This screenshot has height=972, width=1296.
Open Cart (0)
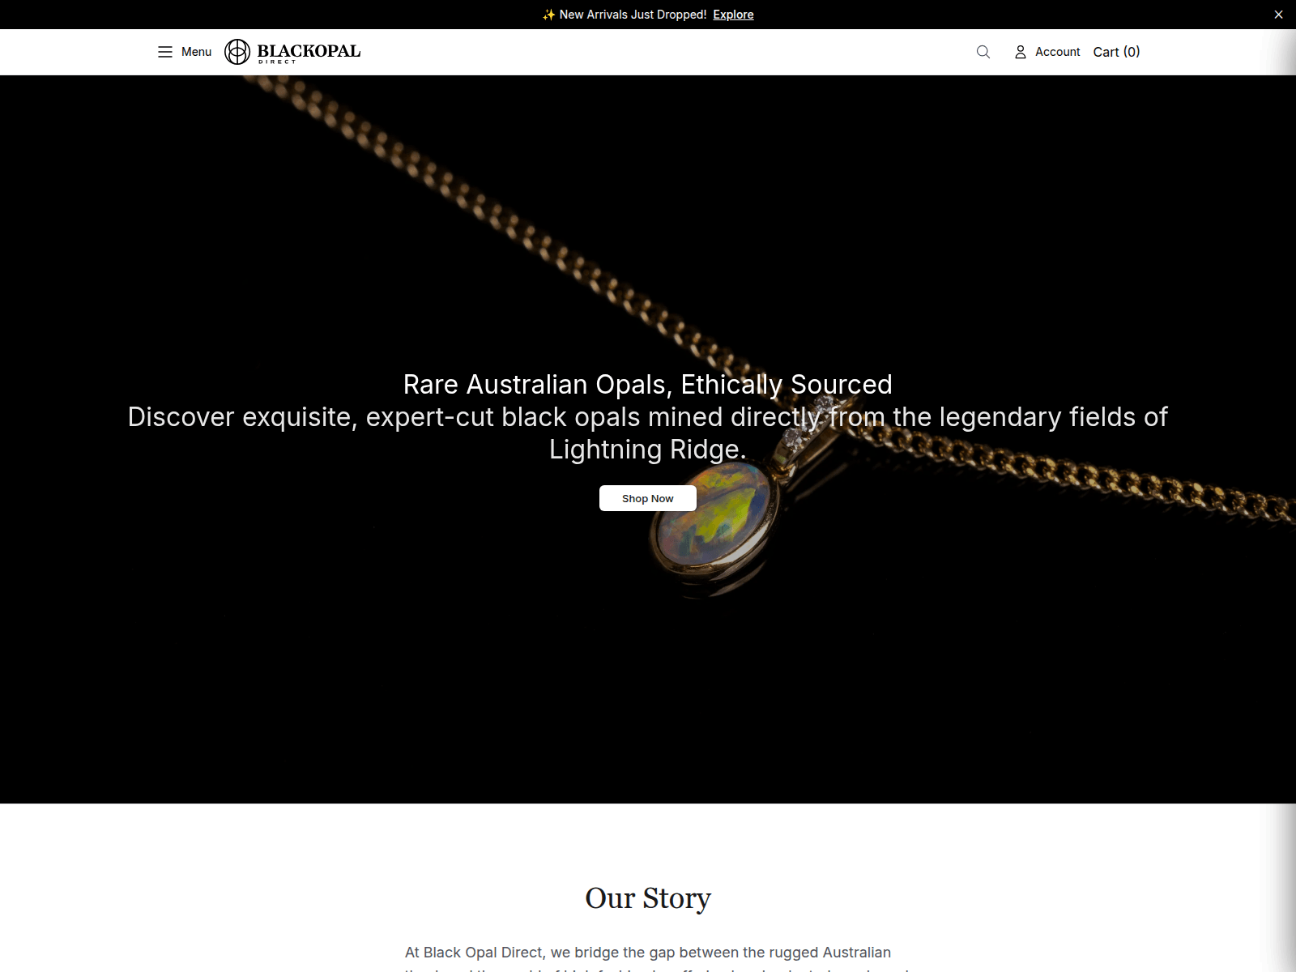tap(1116, 52)
